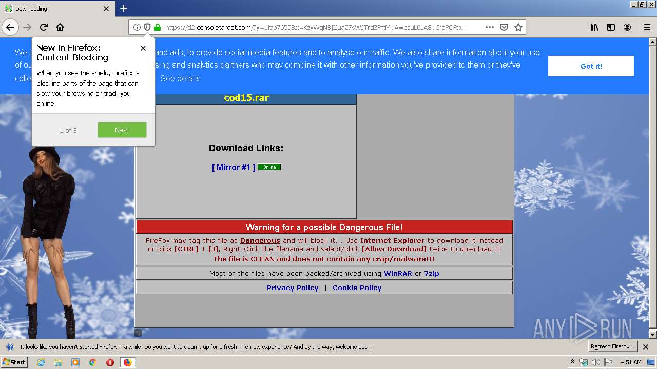Open volume speaker tray icon
The image size is (657, 369).
pyautogui.click(x=596, y=362)
